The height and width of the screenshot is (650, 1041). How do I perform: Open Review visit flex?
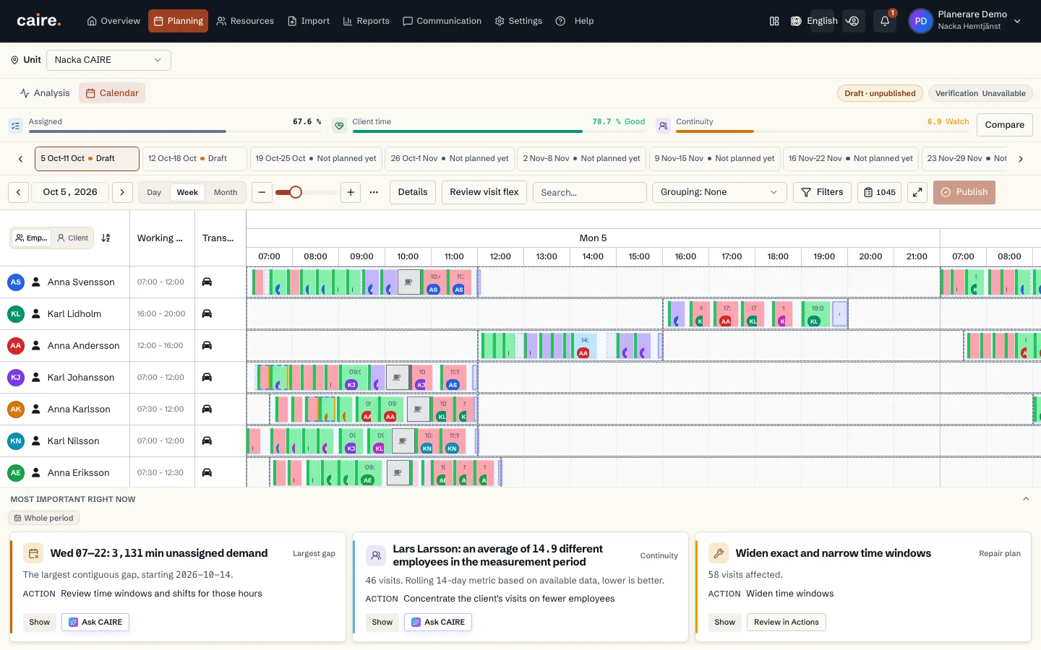click(484, 192)
